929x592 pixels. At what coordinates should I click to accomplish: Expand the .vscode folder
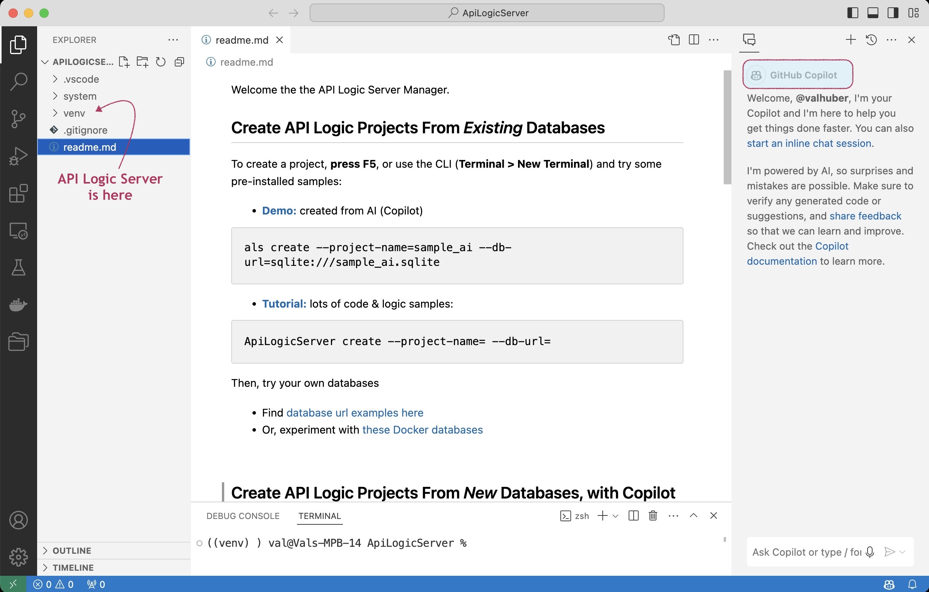[x=81, y=79]
